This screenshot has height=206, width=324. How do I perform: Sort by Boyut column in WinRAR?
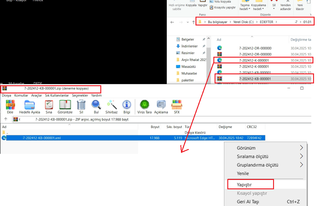tap(155, 127)
